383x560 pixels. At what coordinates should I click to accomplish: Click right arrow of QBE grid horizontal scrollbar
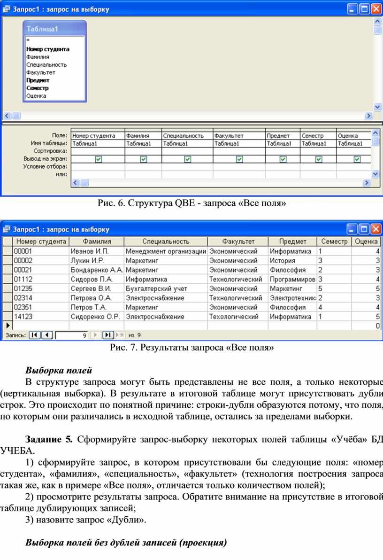click(x=367, y=182)
